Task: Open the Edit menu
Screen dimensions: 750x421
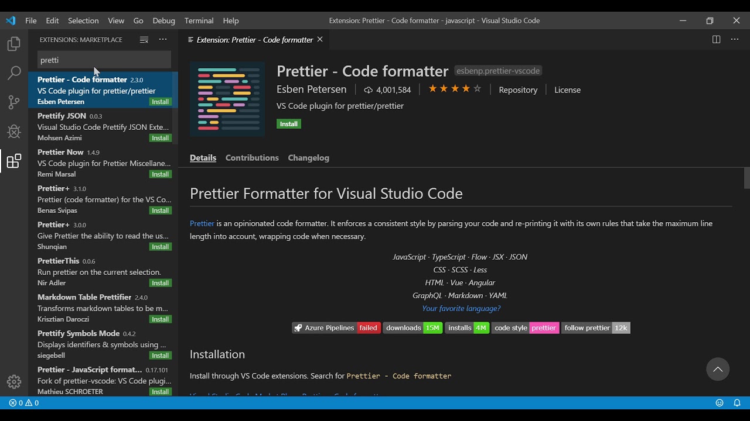Action: point(53,20)
